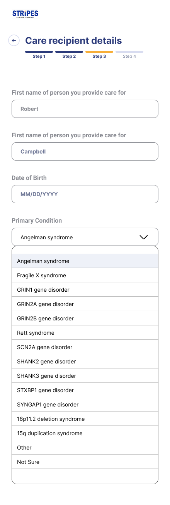Pick SHANK3 gene disorder
The height and width of the screenshot is (505, 170).
point(85,376)
